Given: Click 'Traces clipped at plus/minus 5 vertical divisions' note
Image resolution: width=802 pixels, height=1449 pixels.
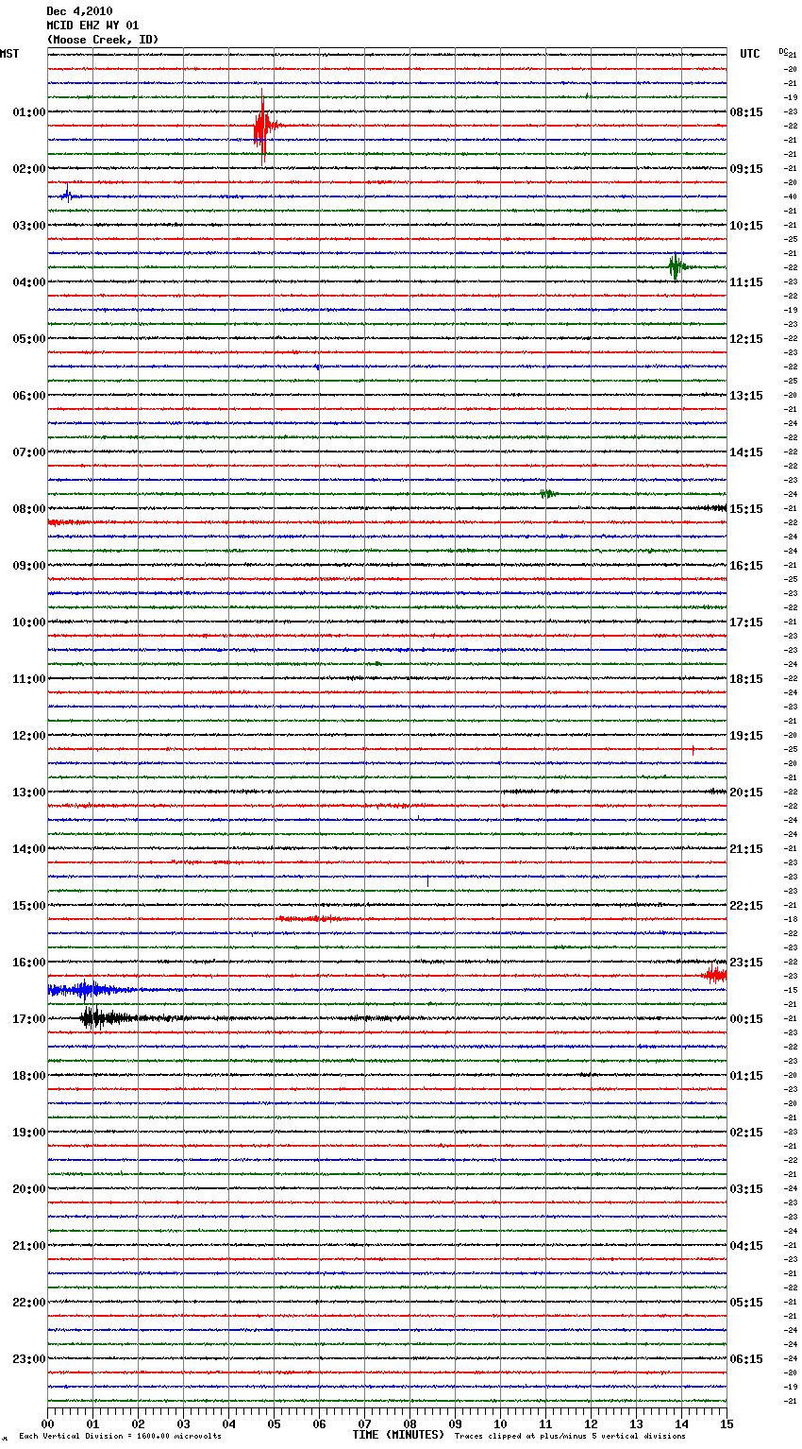Looking at the screenshot, I should (570, 1436).
